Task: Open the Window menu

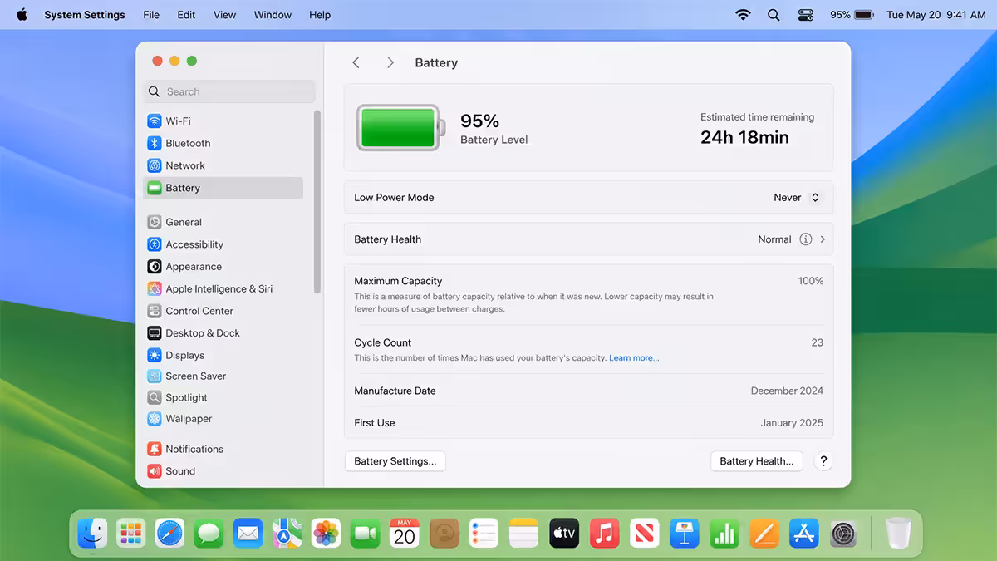Action: tap(273, 15)
